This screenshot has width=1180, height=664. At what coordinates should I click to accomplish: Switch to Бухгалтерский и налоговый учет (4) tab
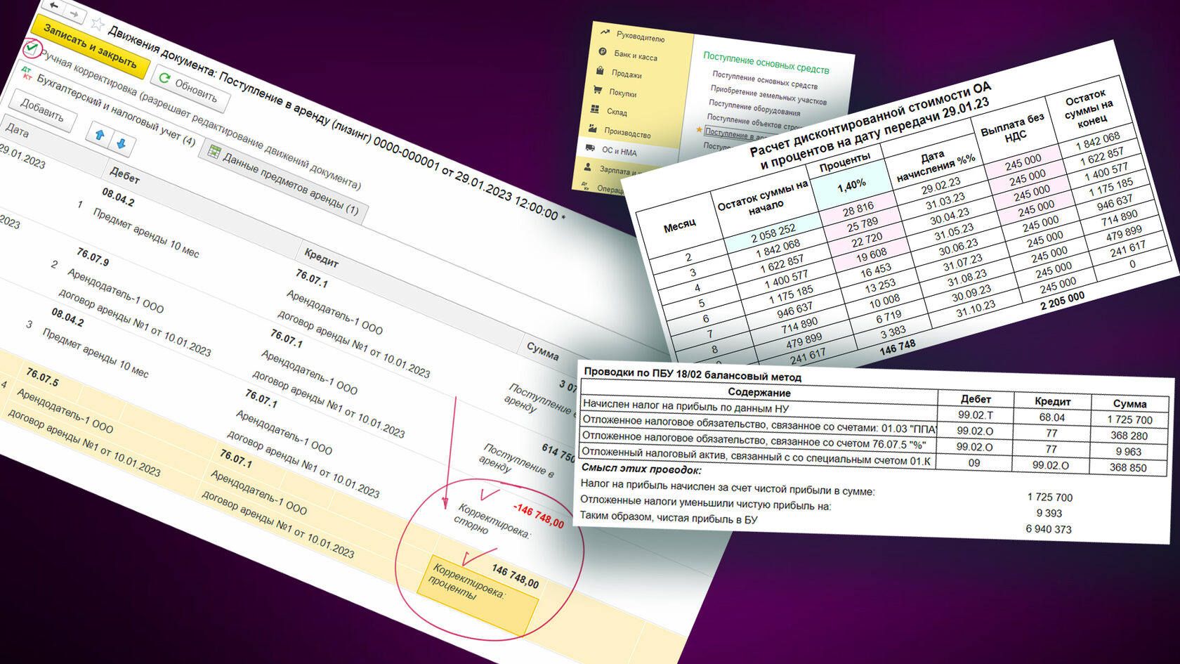click(116, 110)
